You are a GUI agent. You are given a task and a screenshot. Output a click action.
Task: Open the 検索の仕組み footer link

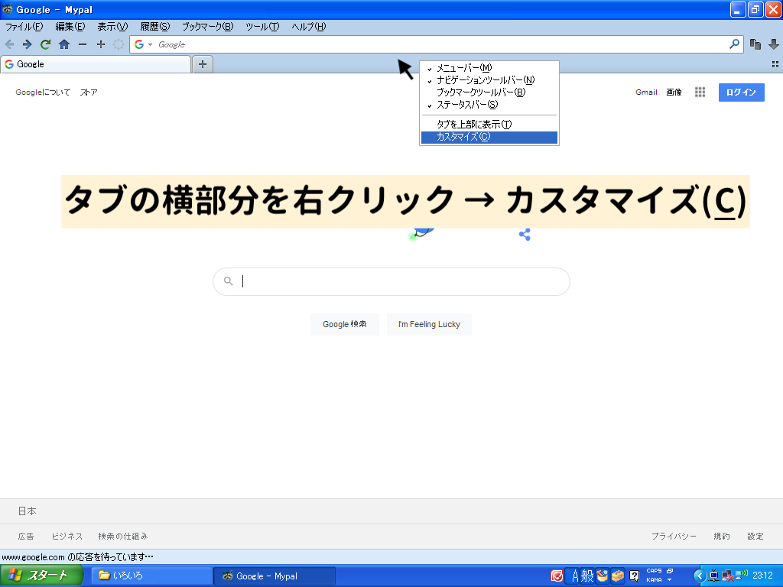pyautogui.click(x=123, y=536)
